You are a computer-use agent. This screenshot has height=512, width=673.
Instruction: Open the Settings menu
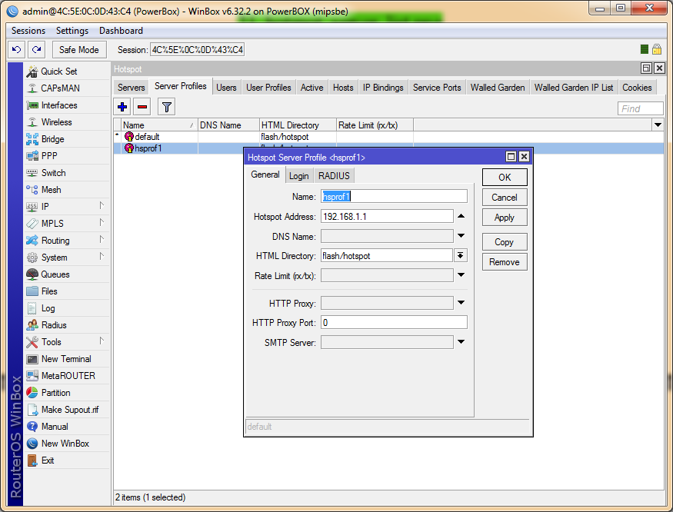[72, 31]
